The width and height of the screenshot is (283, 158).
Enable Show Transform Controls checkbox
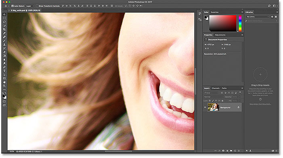[37, 6]
